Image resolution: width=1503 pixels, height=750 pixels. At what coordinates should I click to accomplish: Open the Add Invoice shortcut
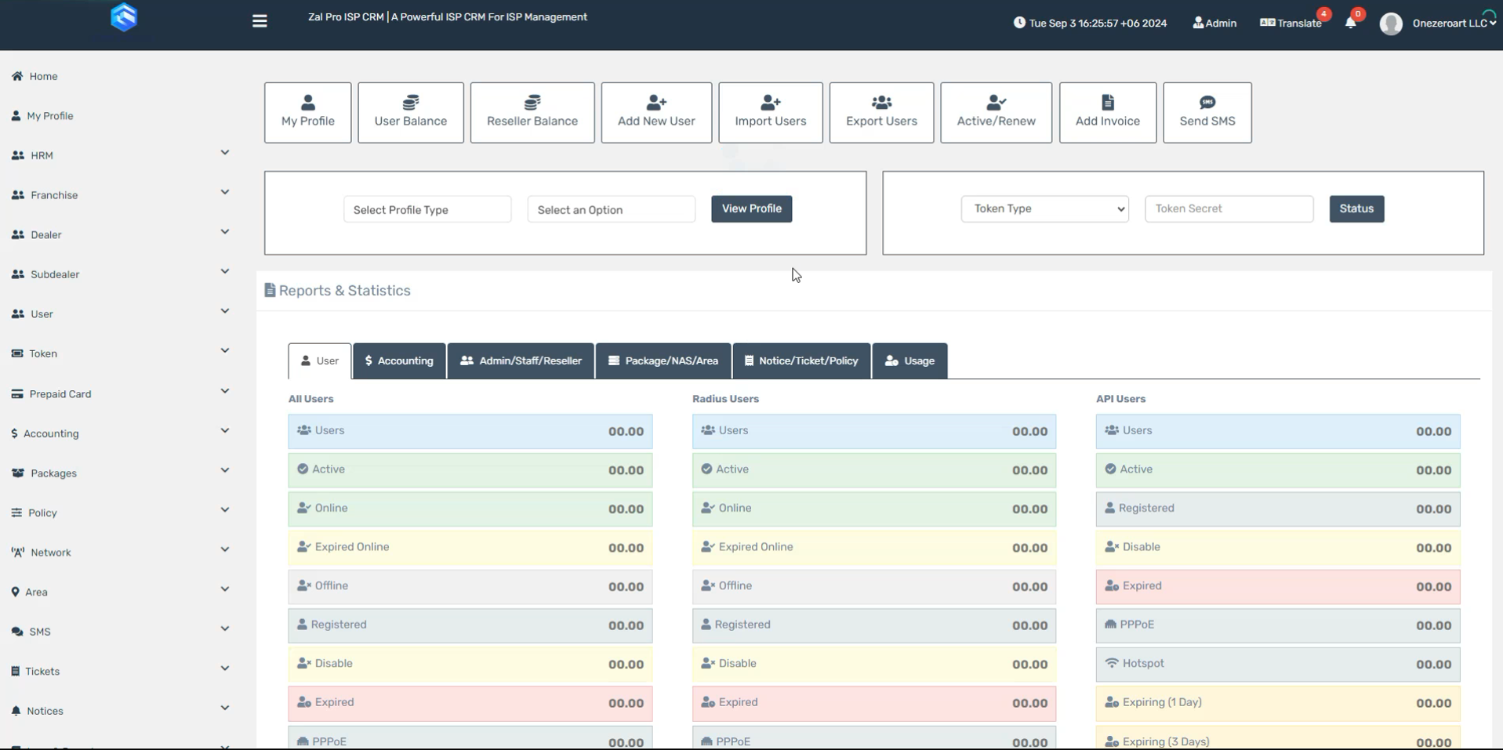(x=1107, y=113)
